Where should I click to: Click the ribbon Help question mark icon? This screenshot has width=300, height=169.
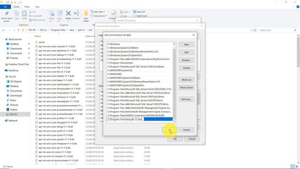click(298, 7)
